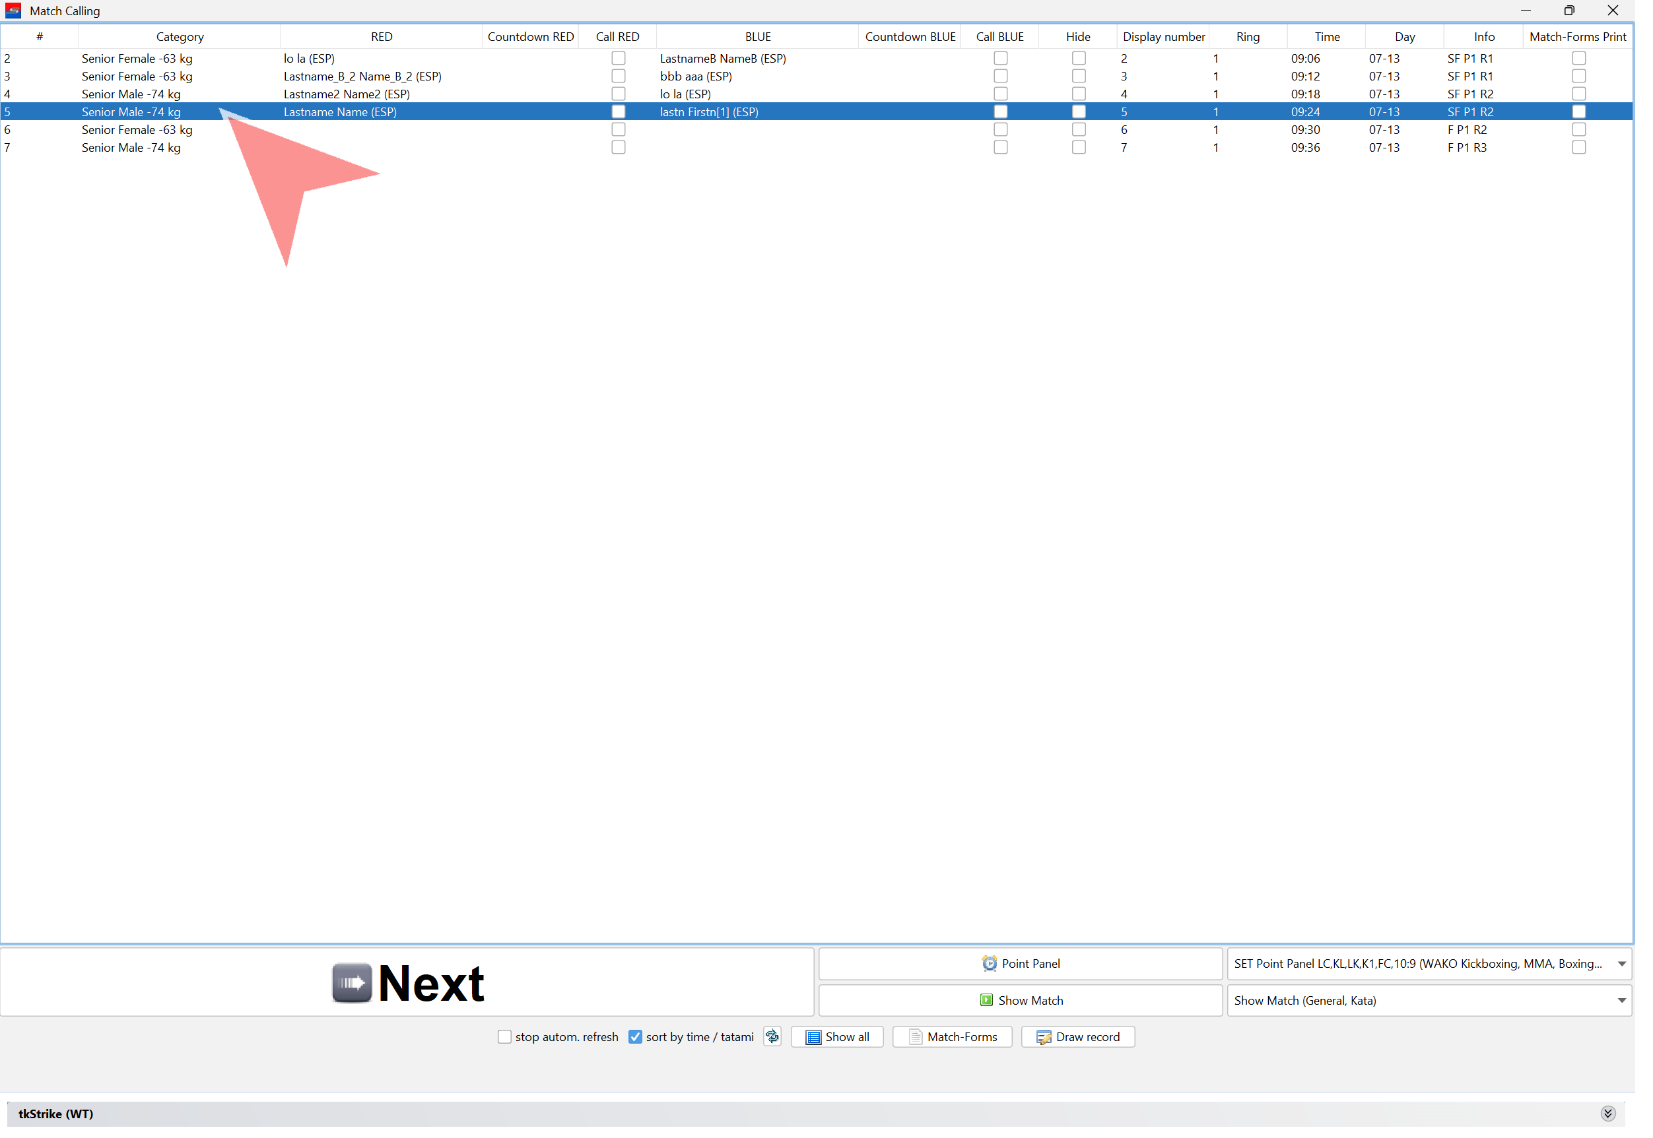Enable the stop autom. refresh checkbox
Screen dimensions: 1653x1138
(x=504, y=1037)
